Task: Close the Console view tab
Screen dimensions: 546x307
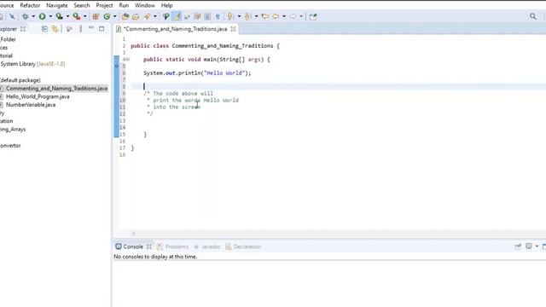Action: tap(149, 246)
